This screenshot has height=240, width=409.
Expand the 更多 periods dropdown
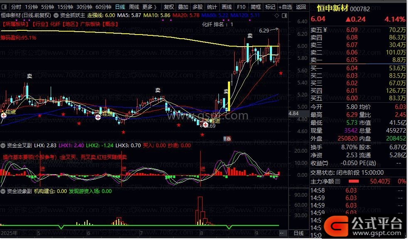point(149,7)
